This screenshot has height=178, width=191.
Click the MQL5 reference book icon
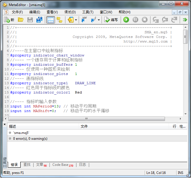[x=71, y=20]
